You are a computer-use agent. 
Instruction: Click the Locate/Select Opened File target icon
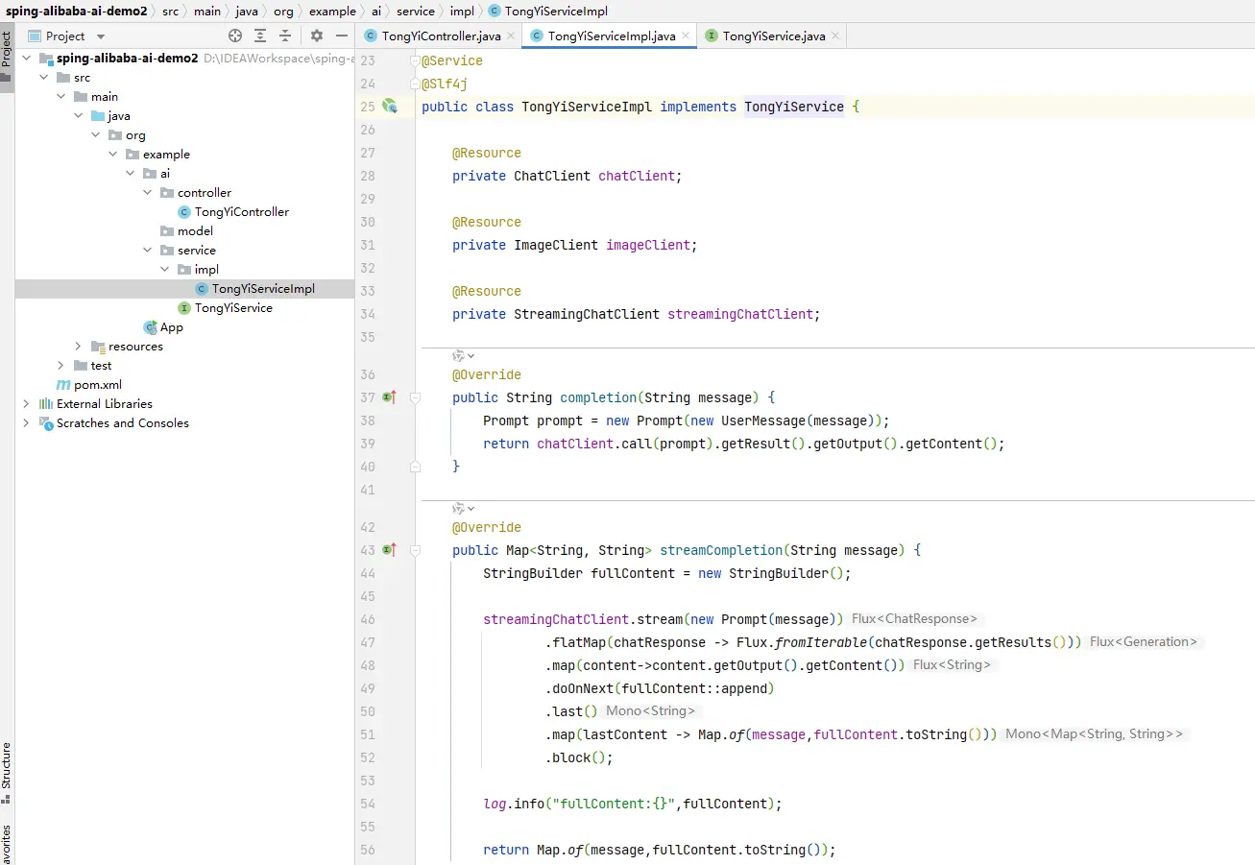click(x=235, y=36)
